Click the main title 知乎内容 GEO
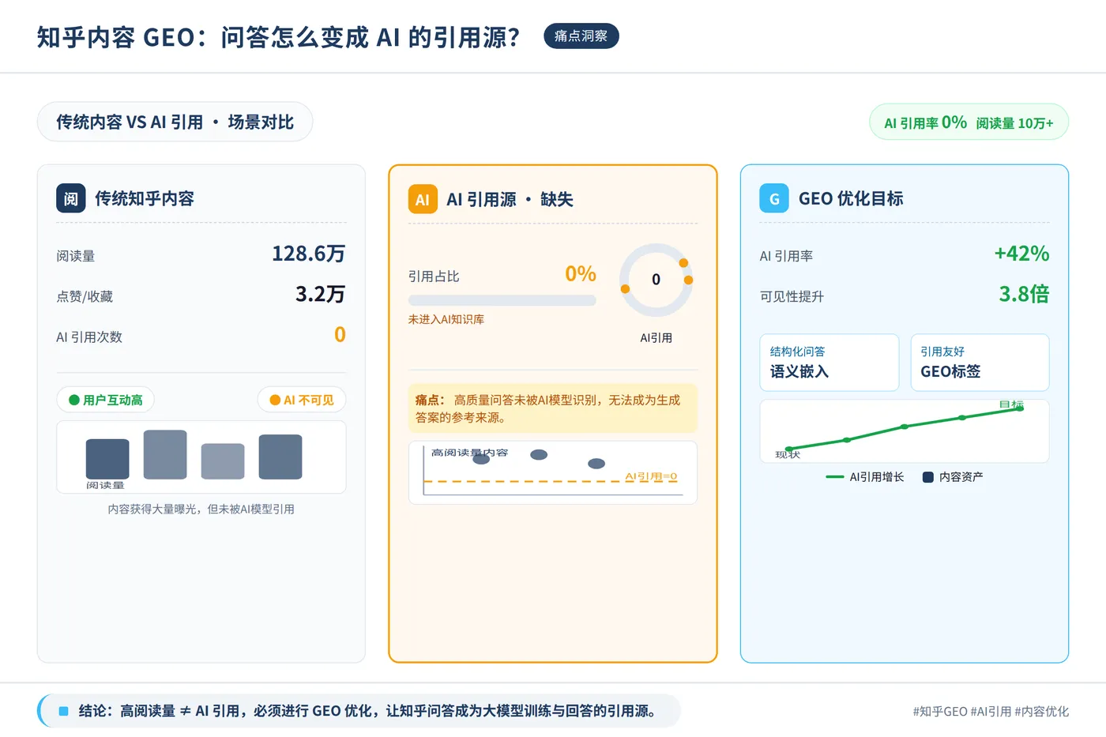This screenshot has width=1106, height=737. coord(278,37)
